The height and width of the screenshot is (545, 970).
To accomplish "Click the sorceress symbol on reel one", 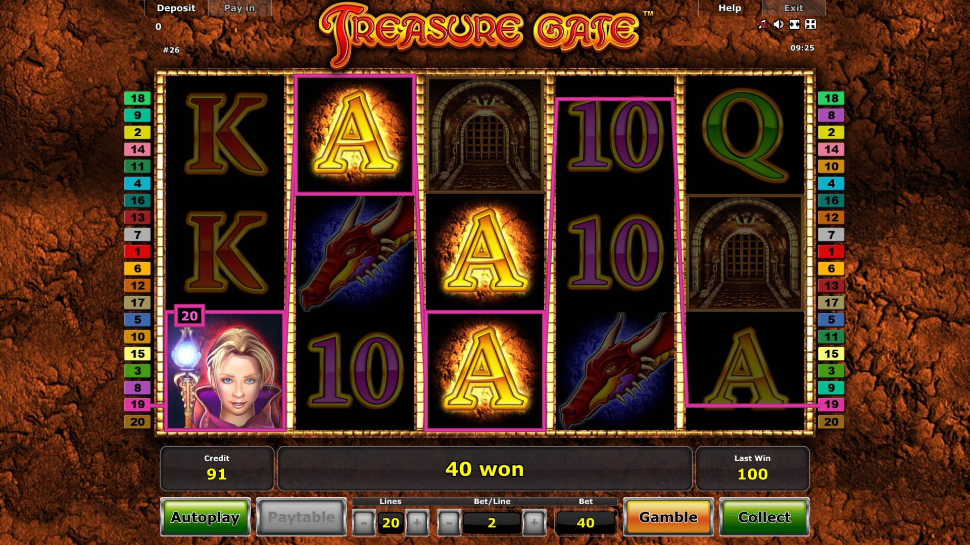I will (x=225, y=371).
